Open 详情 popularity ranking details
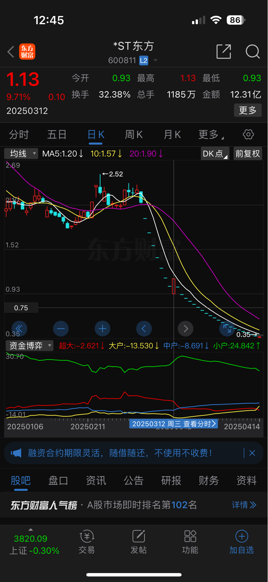The image size is (268, 582). tap(244, 505)
